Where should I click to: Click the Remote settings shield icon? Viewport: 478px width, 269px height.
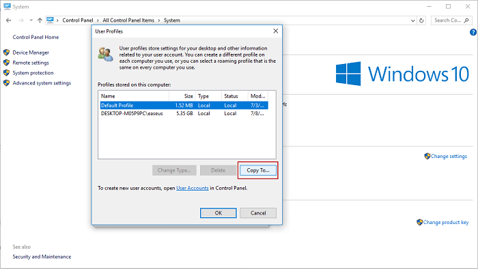(x=6, y=63)
